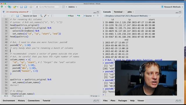Click the Go to file/function field

tap(47, 7)
